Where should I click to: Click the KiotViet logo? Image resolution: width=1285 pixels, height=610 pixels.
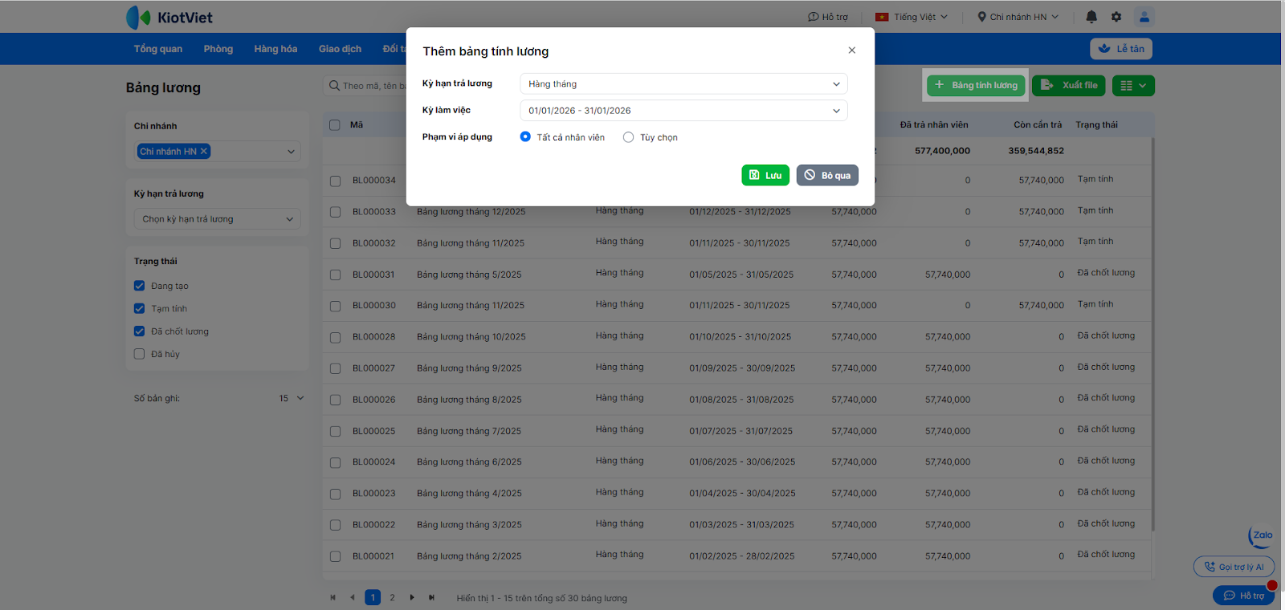click(x=169, y=17)
